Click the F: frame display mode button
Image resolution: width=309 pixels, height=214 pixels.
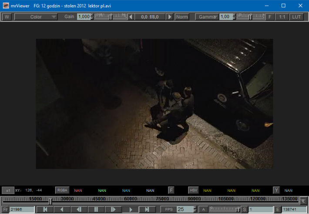click(x=5, y=210)
